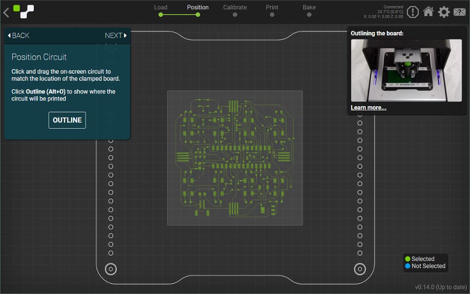Go BACK in the Position Circuit panel

(19, 35)
